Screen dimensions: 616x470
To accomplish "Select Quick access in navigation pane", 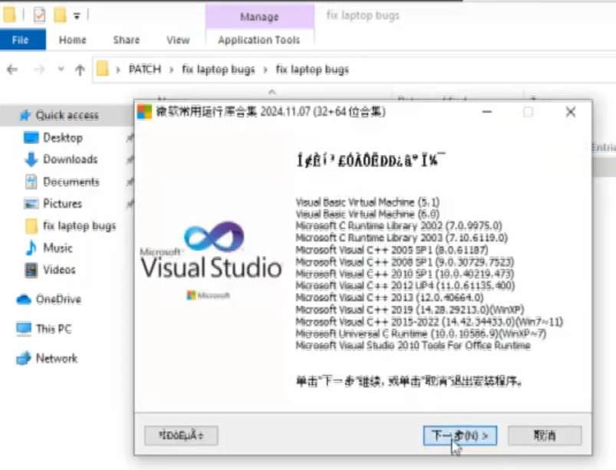I will tap(67, 115).
